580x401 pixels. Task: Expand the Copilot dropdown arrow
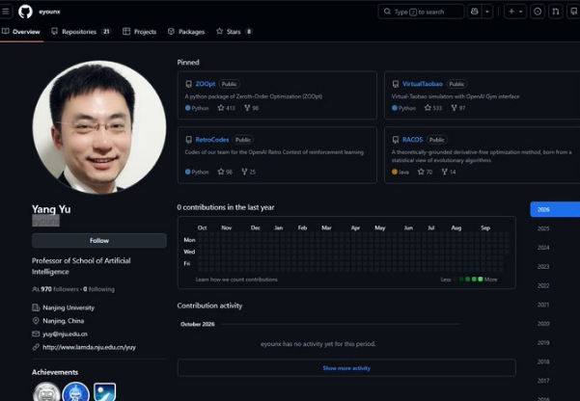[x=487, y=12]
